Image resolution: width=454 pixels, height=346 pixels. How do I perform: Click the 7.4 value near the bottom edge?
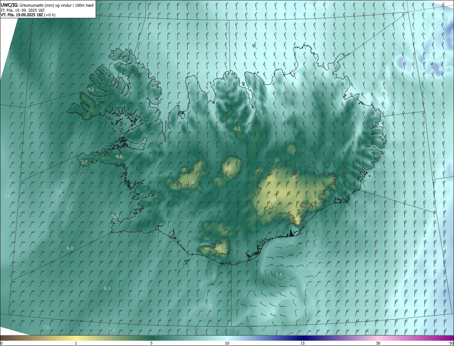click(112, 330)
